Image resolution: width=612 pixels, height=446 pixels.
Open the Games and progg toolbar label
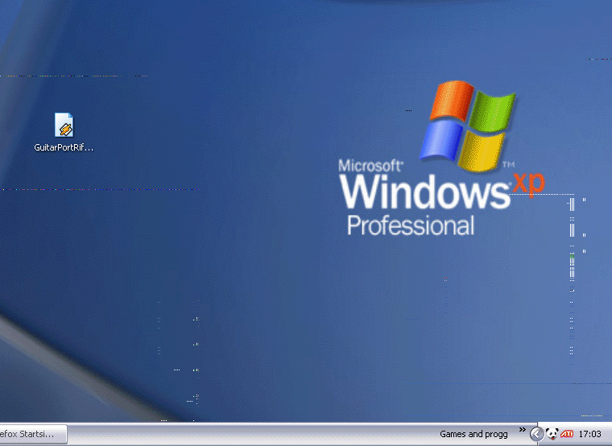tap(473, 434)
